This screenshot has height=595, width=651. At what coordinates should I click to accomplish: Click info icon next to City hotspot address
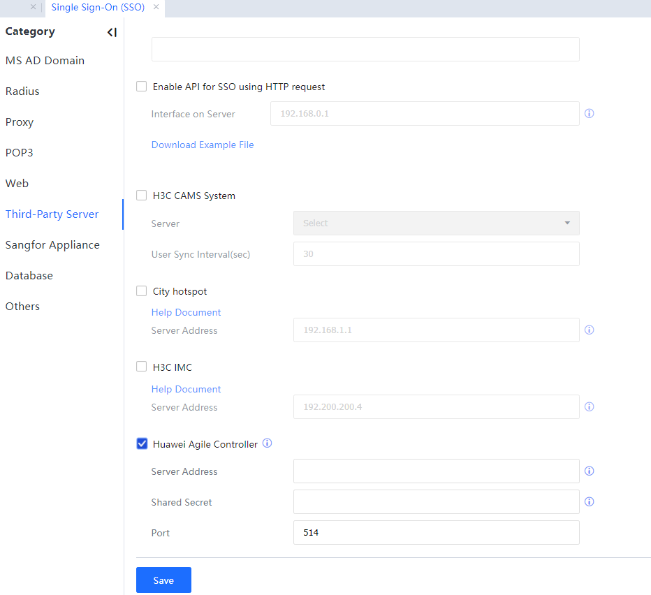[589, 330]
